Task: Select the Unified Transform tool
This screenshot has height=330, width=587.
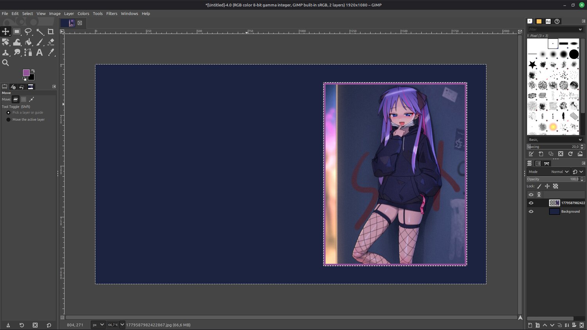Action: [5, 42]
